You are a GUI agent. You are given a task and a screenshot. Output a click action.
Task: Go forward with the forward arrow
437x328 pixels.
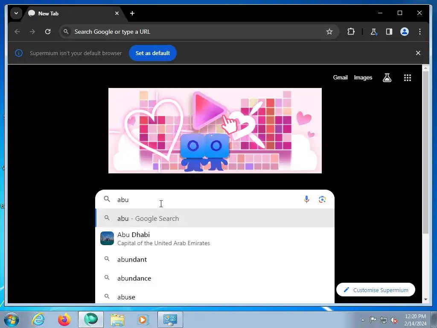32,32
